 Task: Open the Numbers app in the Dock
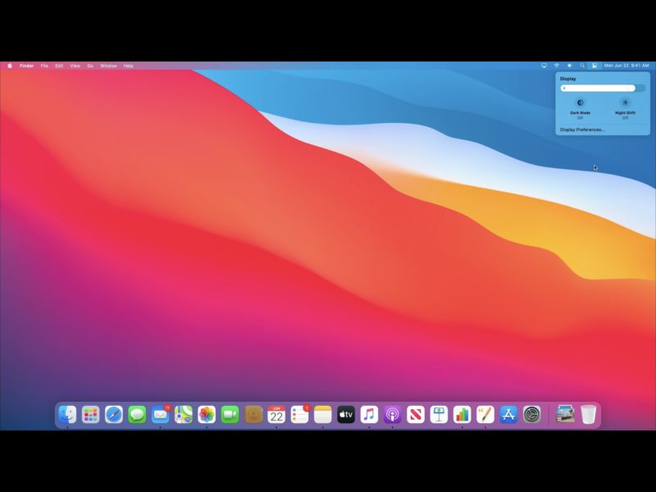462,415
